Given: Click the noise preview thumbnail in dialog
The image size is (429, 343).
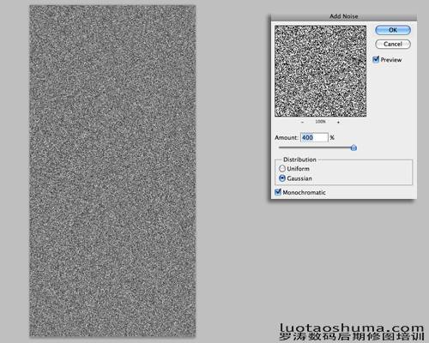Looking at the screenshot, I should coord(320,71).
